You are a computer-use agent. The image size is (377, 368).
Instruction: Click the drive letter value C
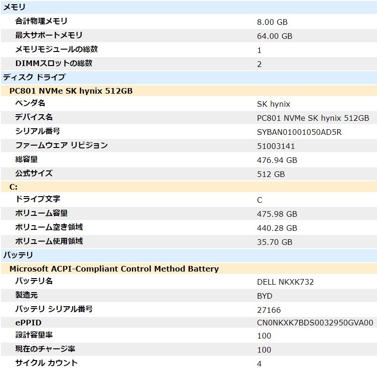tap(260, 200)
